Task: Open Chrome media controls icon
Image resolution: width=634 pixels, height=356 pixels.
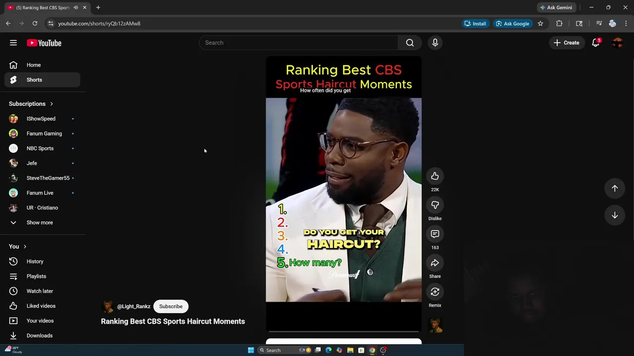Action: point(599,23)
